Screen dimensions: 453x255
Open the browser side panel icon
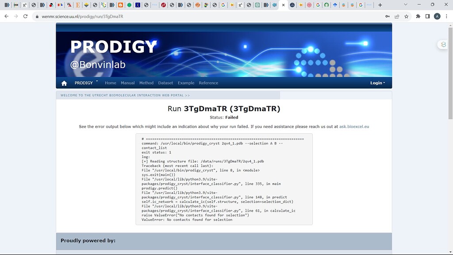[427, 16]
